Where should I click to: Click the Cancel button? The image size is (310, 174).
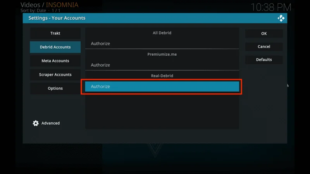[x=264, y=46]
